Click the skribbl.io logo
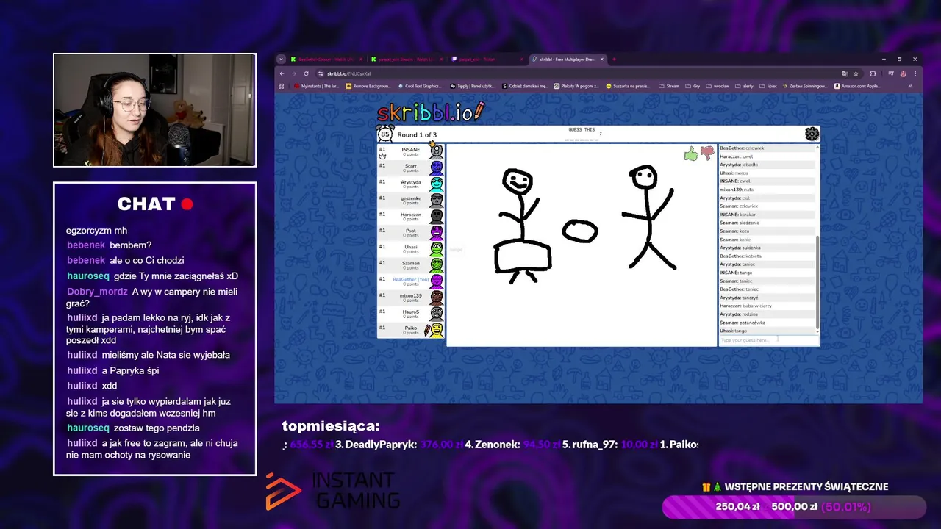The width and height of the screenshot is (941, 529). coord(431,112)
